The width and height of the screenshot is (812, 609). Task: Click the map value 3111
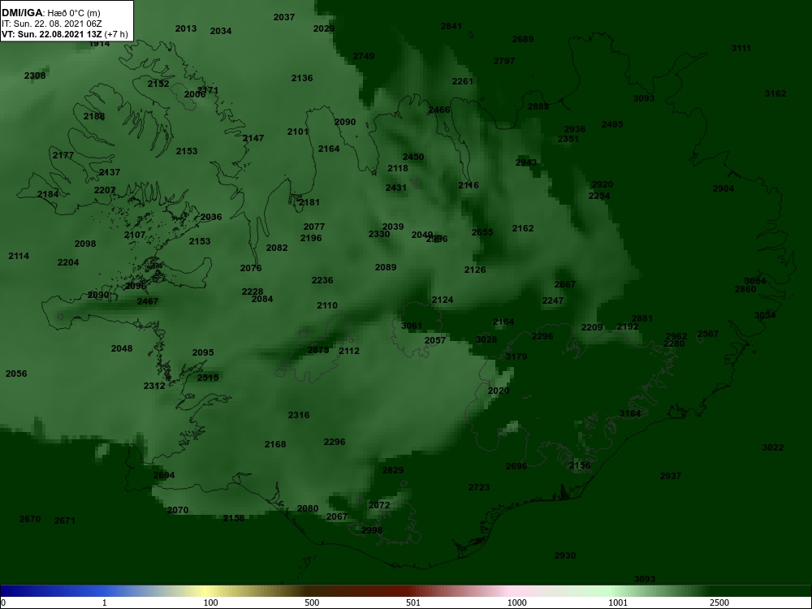coord(741,48)
